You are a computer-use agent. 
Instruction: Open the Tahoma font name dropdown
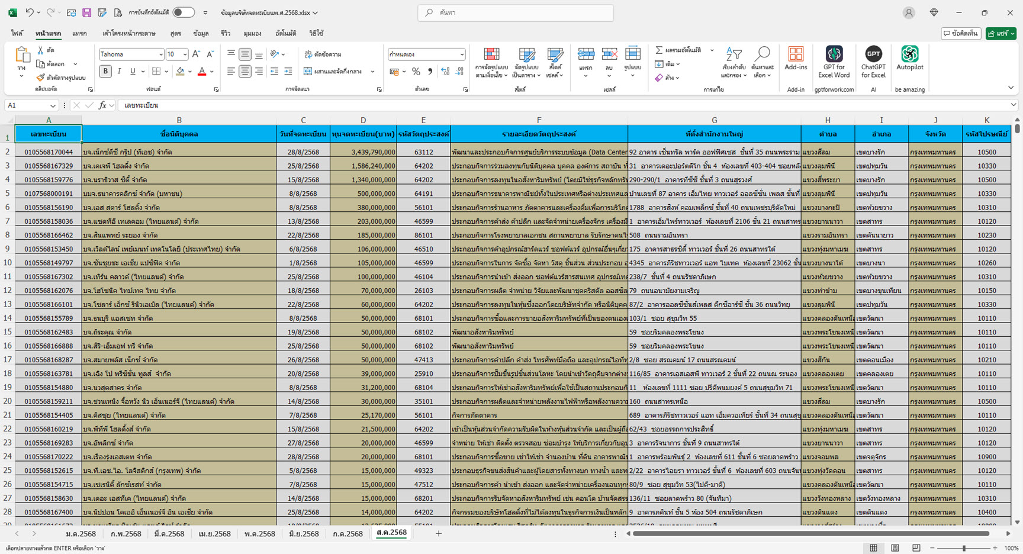(x=160, y=54)
